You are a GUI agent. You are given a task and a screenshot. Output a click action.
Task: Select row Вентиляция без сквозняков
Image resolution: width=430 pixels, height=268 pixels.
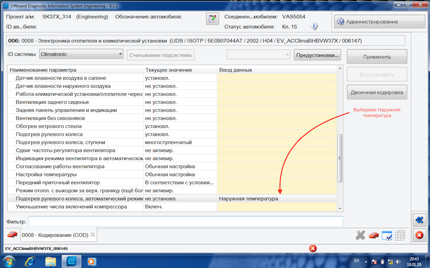[172, 118]
